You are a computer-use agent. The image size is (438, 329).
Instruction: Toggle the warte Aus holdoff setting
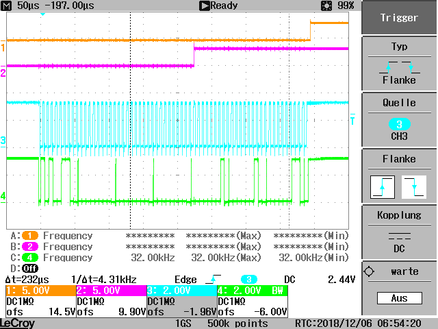click(399, 288)
